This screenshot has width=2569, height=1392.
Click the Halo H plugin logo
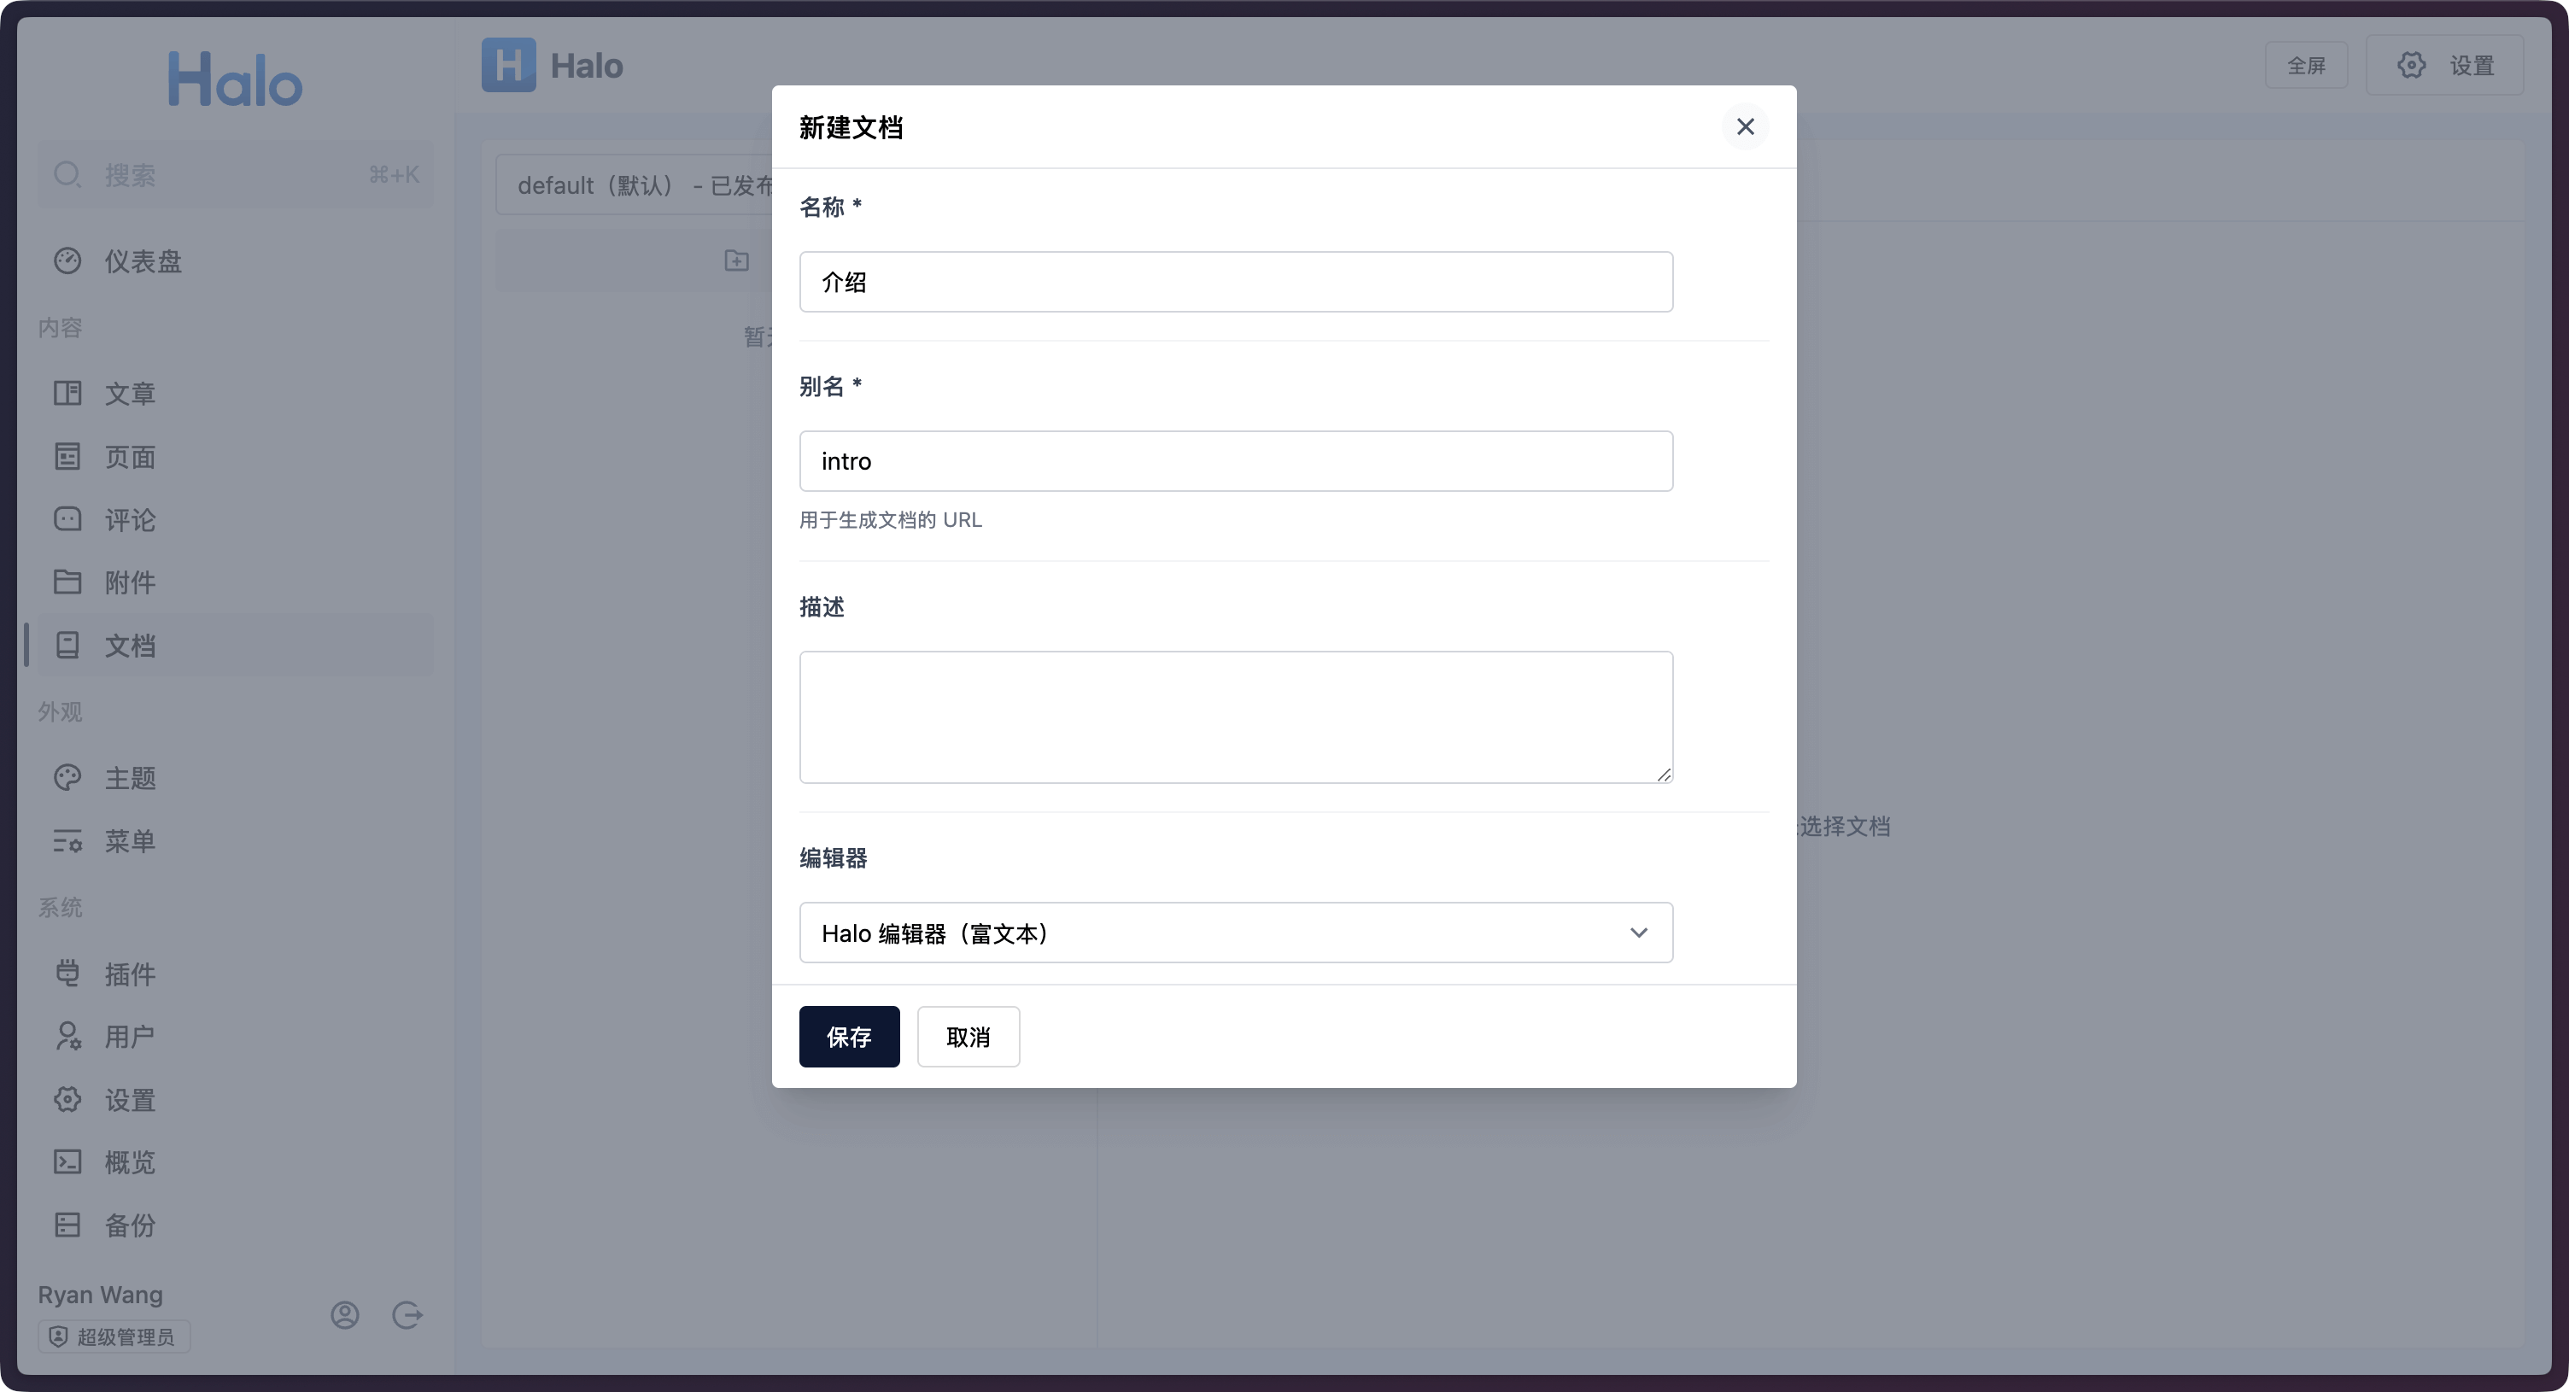pos(509,65)
